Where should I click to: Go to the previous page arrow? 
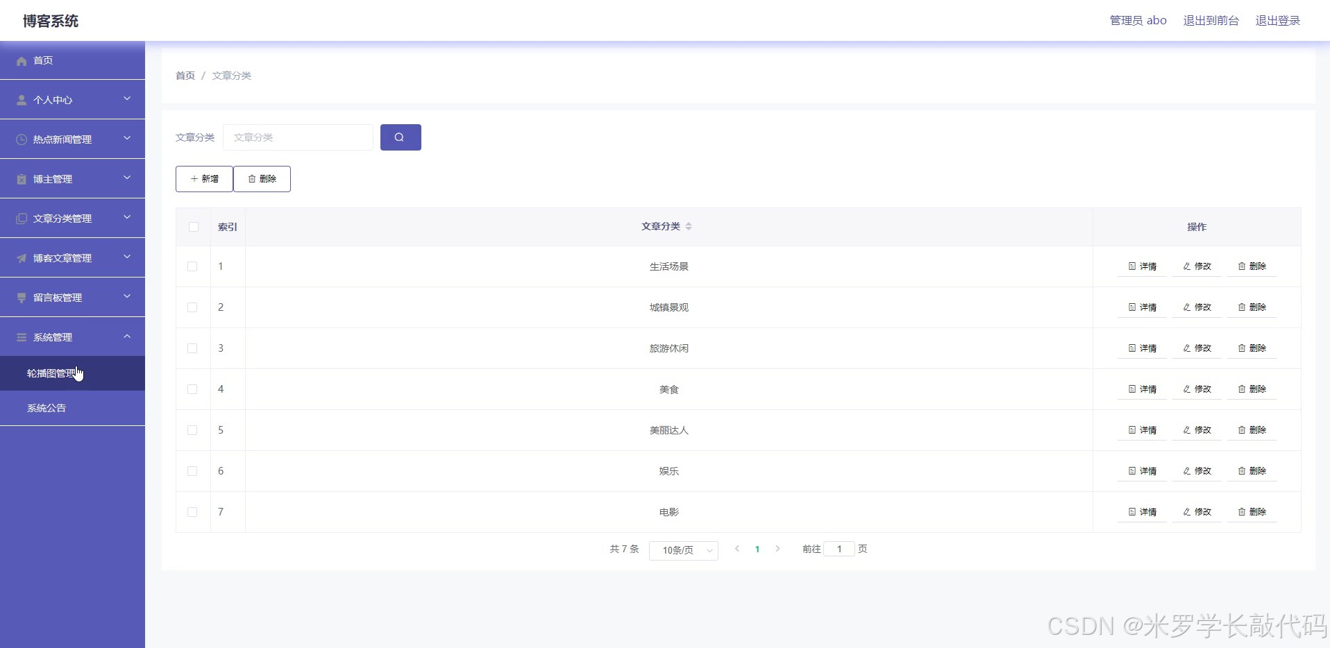tap(737, 549)
